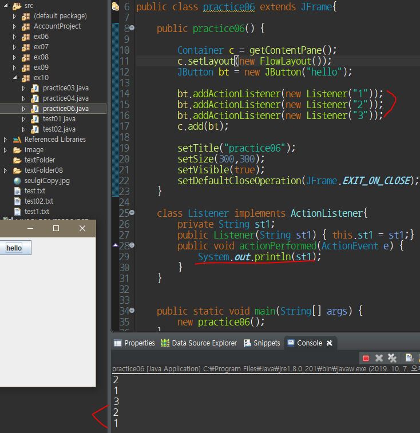Clear the console with the document icon
Screen dimensions: 420x433
409,358
